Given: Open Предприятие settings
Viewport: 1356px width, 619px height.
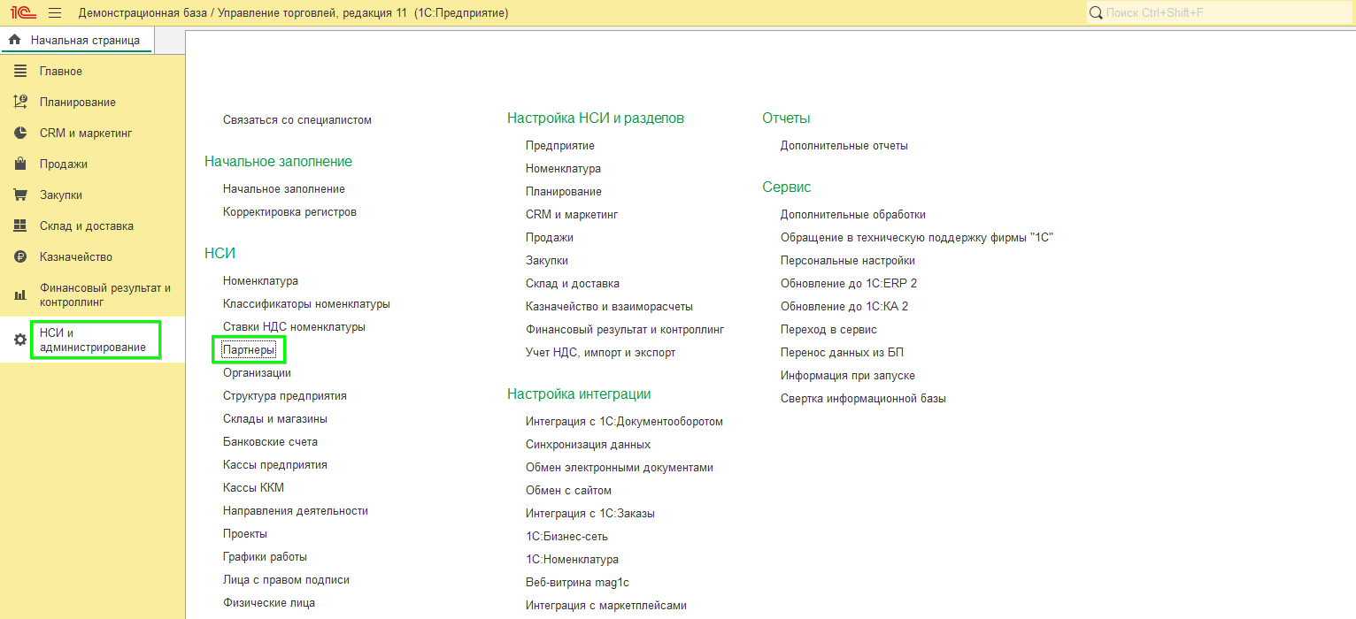Looking at the screenshot, I should (560, 145).
